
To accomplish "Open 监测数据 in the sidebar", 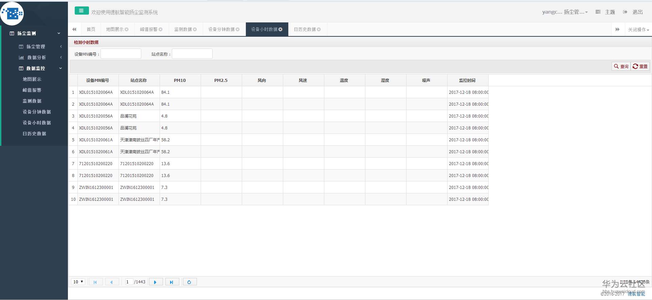I will [x=32, y=101].
